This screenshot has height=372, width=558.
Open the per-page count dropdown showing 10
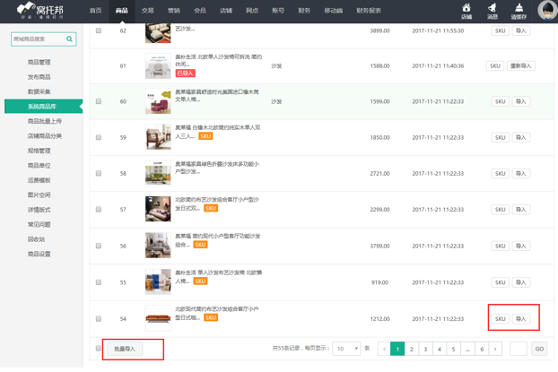tap(346, 349)
